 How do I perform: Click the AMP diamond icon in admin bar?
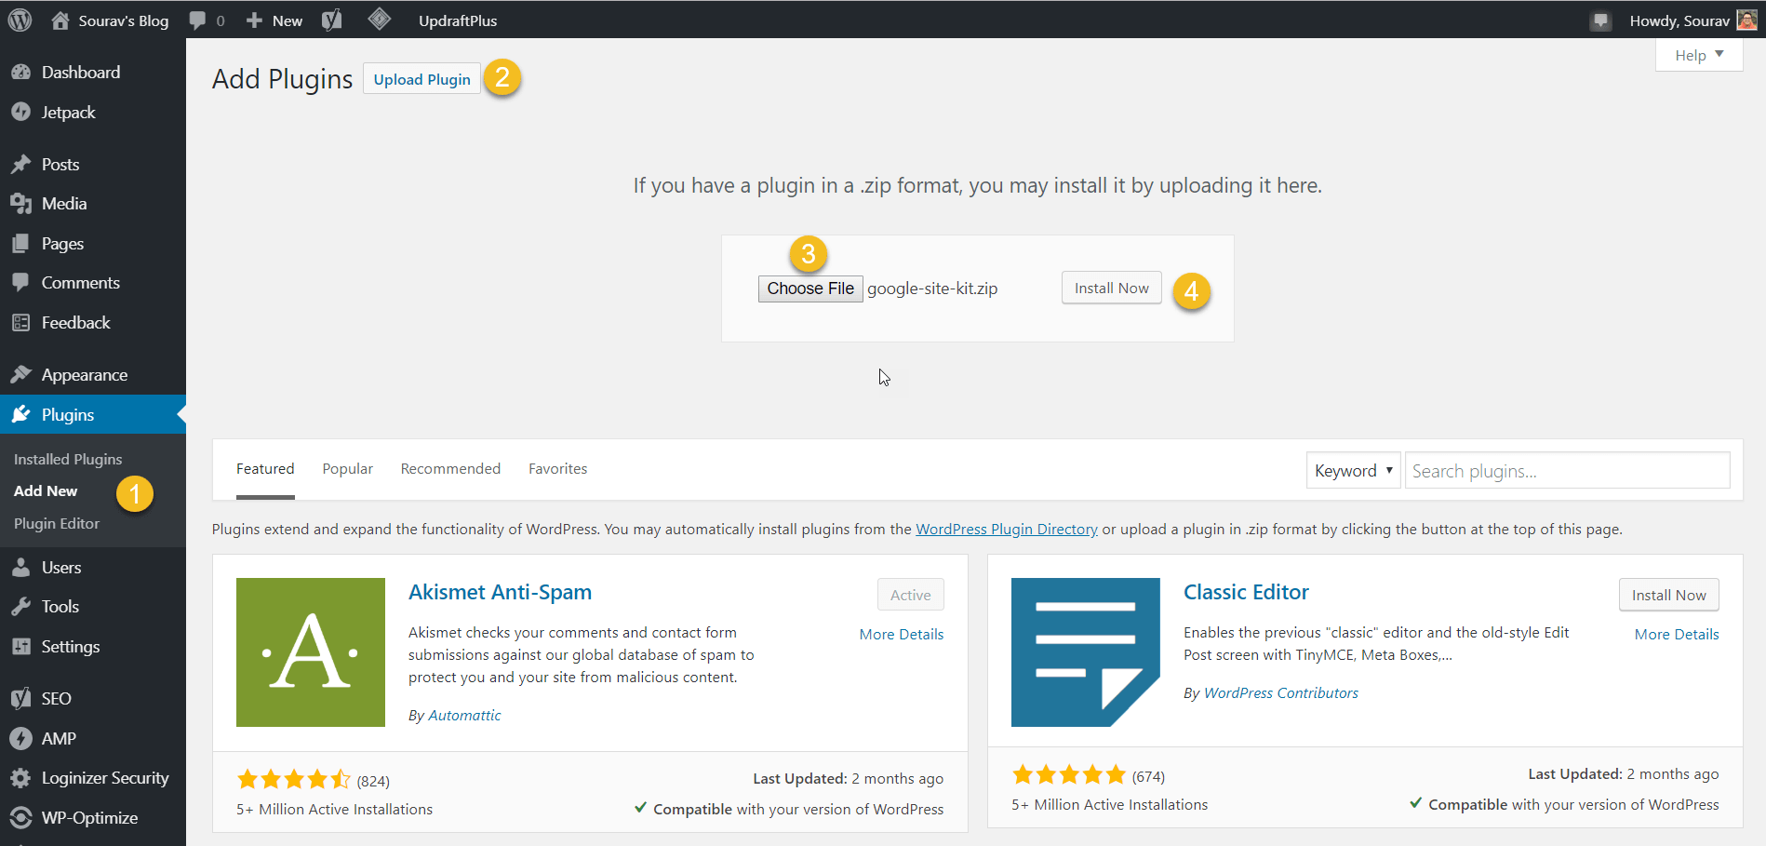(379, 19)
